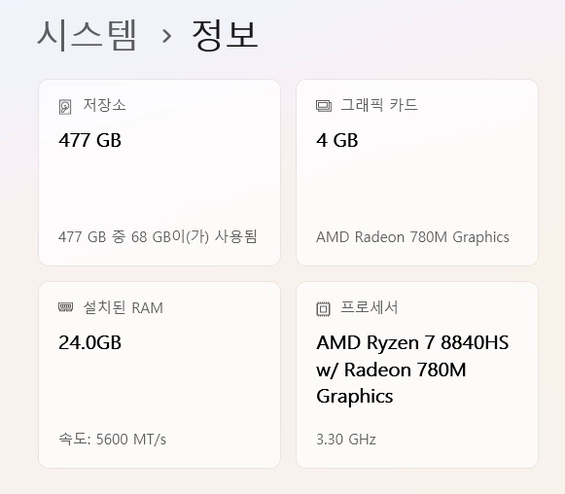Click the 저장소 heading label

tap(104, 105)
